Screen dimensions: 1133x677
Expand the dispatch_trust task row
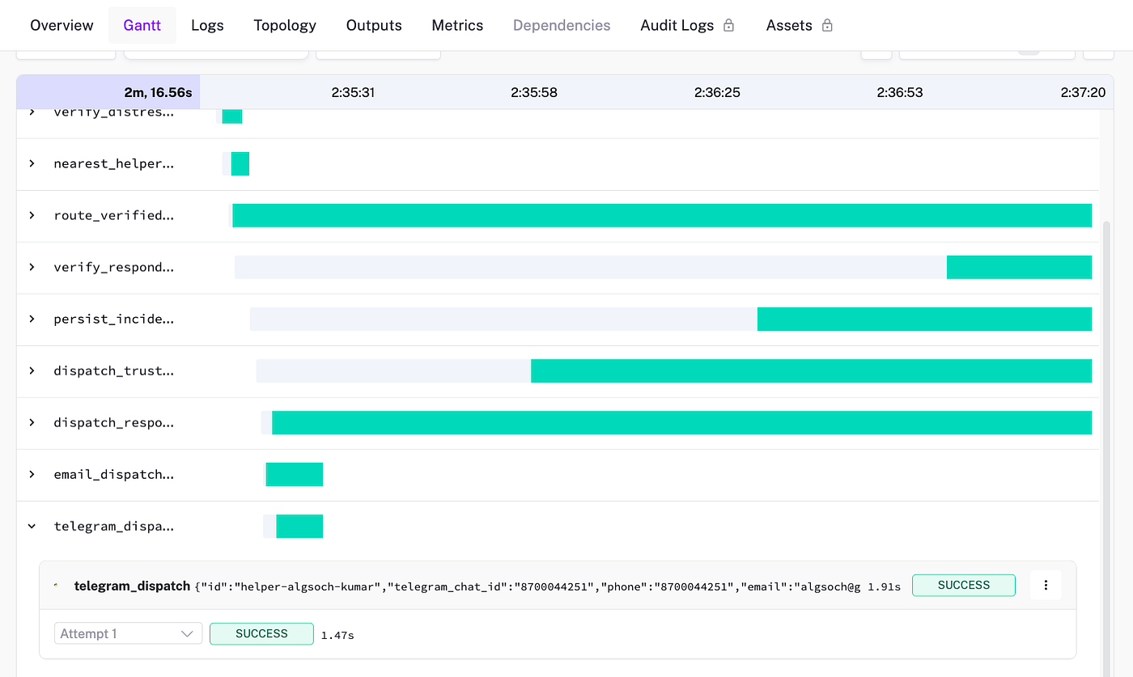coord(32,370)
